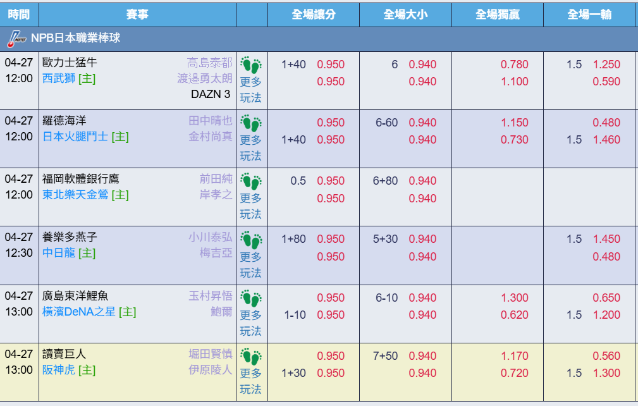Open the 日本火腿鬥士 team link

tap(75, 137)
